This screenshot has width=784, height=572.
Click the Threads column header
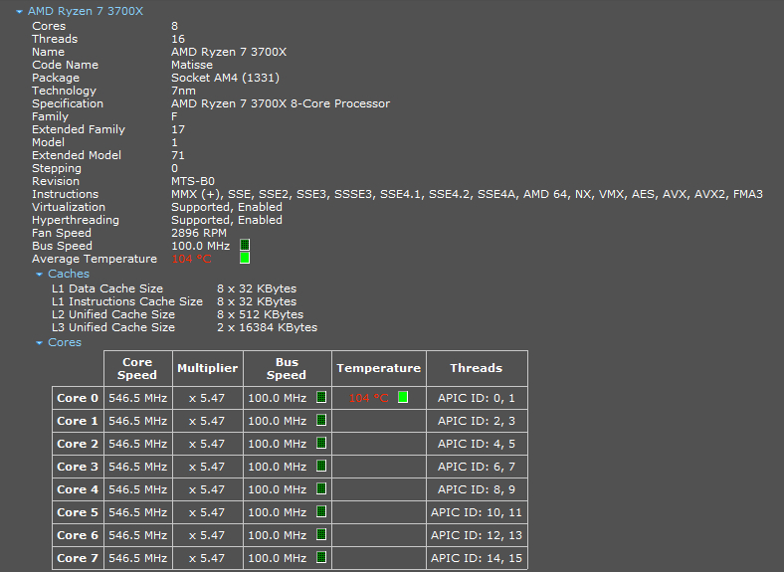coord(477,368)
